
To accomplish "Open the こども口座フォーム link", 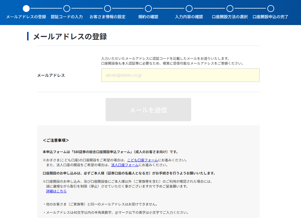I will pos(143,160).
